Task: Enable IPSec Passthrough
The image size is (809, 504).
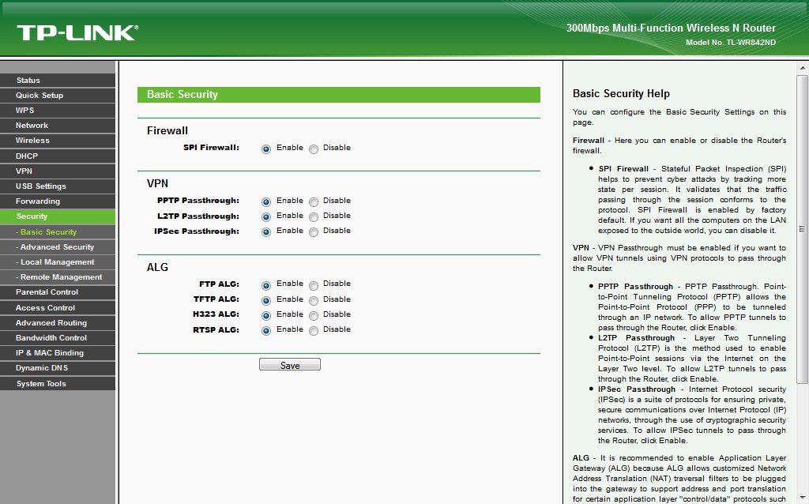Action: pyautogui.click(x=266, y=231)
